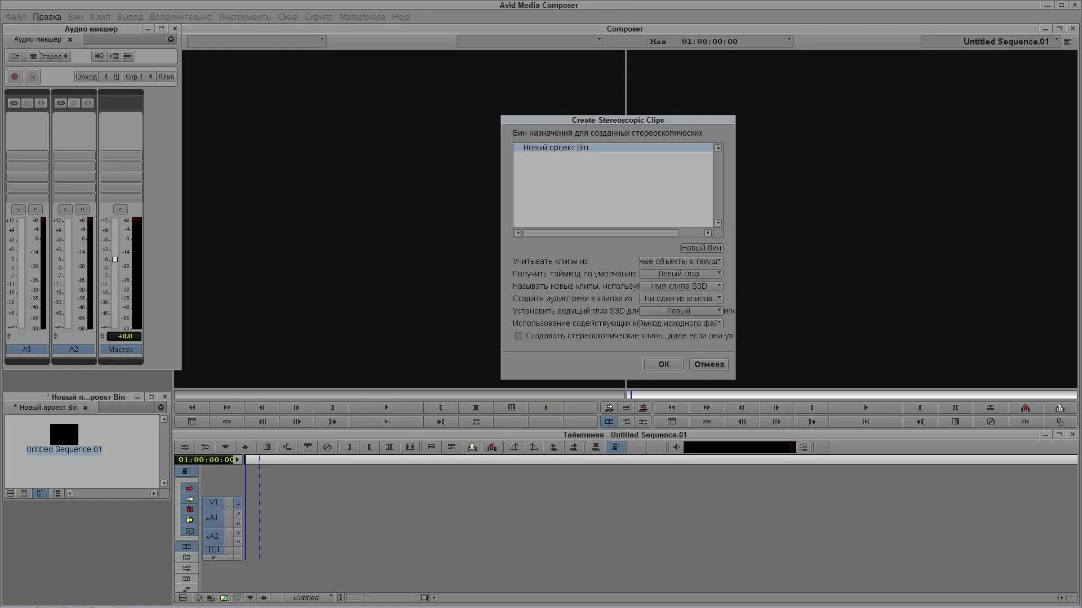Open the Клип menu
The image size is (1082, 608).
[x=100, y=17]
